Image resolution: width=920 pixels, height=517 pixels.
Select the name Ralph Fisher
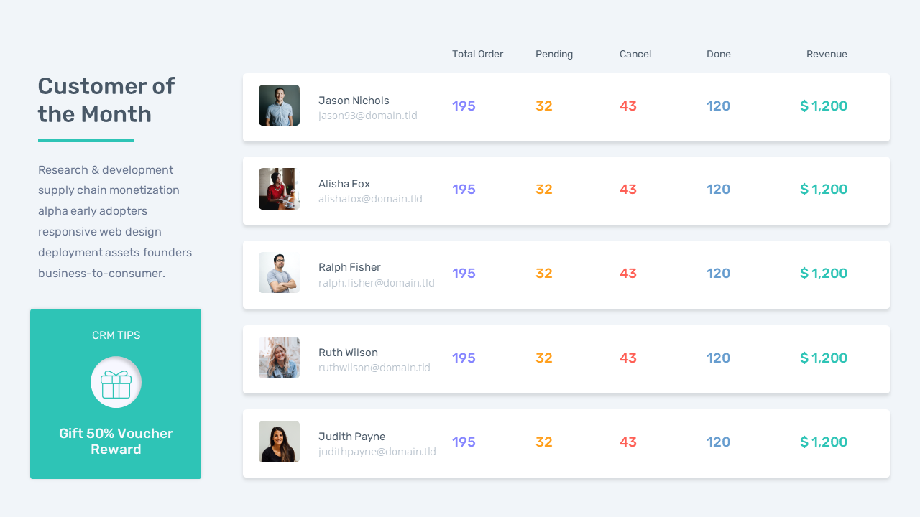(349, 267)
